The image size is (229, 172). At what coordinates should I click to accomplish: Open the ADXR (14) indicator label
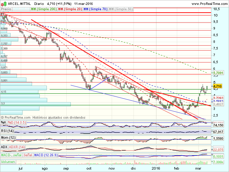coord(17,147)
